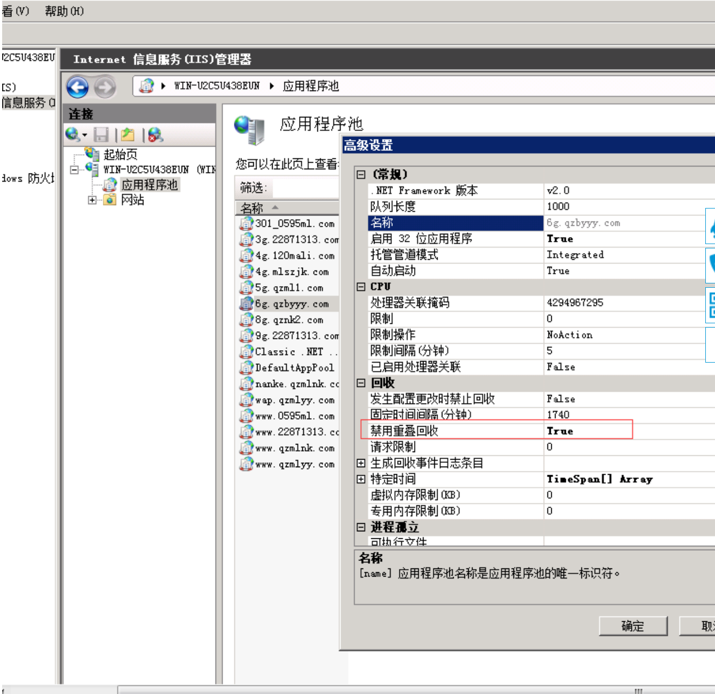715x694 pixels.
Task: Expand the 网站 tree node
Action: point(92,200)
